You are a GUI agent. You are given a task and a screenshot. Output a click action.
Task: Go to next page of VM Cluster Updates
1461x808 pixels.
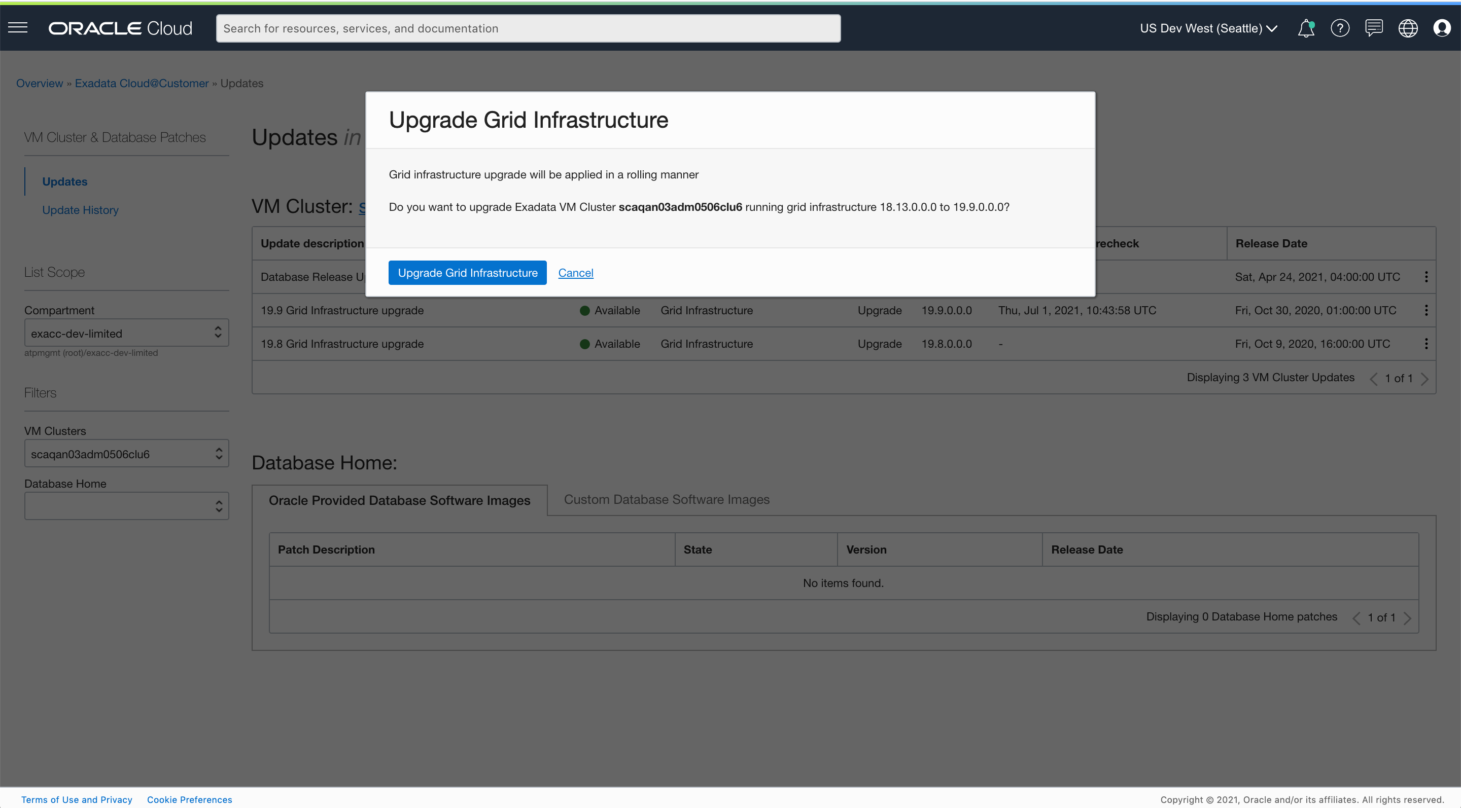[x=1424, y=379]
